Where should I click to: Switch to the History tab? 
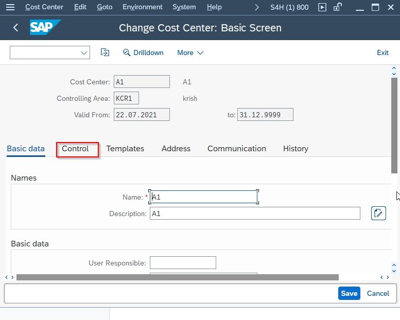click(x=295, y=149)
